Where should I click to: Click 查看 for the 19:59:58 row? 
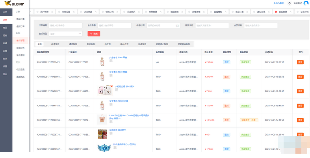(300, 77)
